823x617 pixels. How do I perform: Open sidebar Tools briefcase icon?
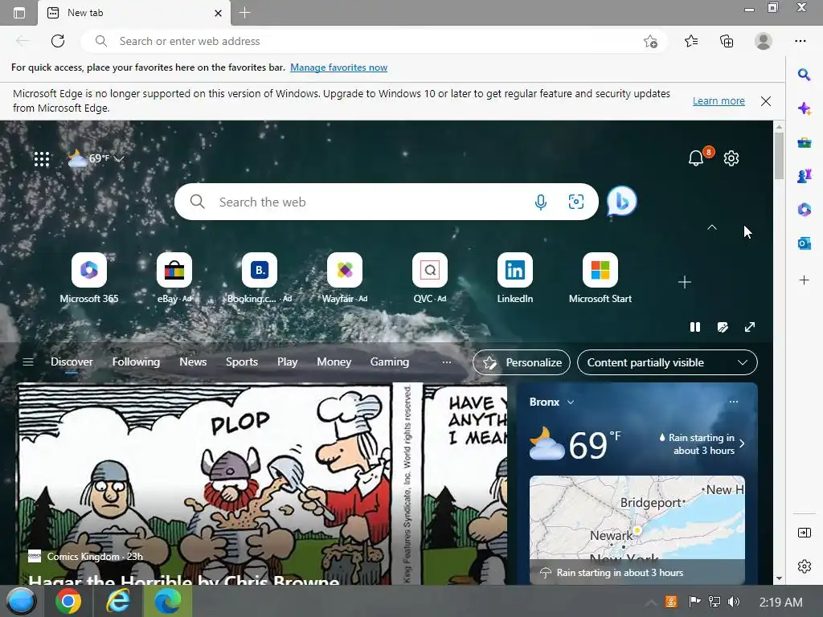tap(804, 143)
